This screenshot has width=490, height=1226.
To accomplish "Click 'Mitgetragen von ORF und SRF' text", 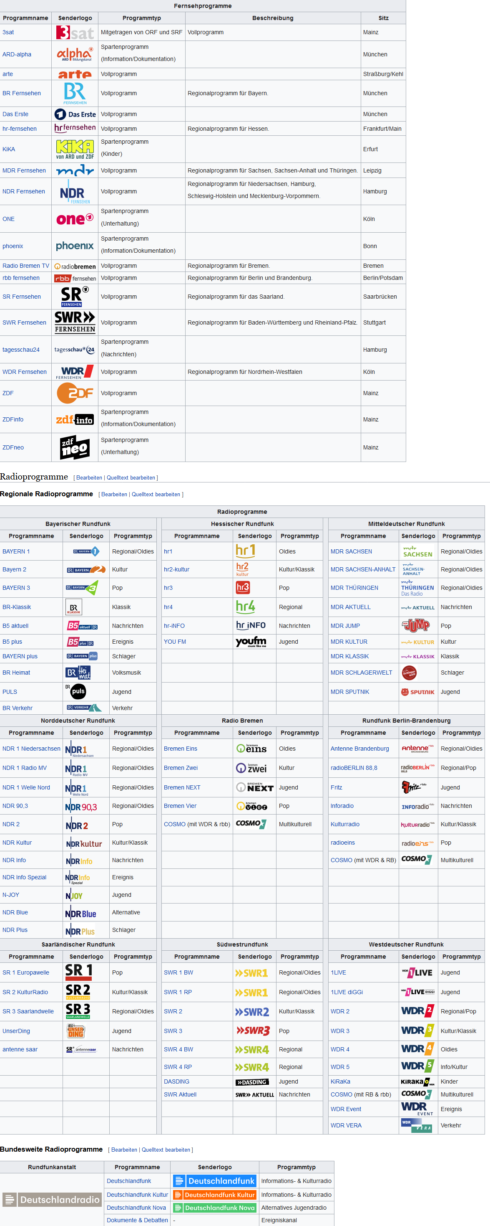I will 142,32.
